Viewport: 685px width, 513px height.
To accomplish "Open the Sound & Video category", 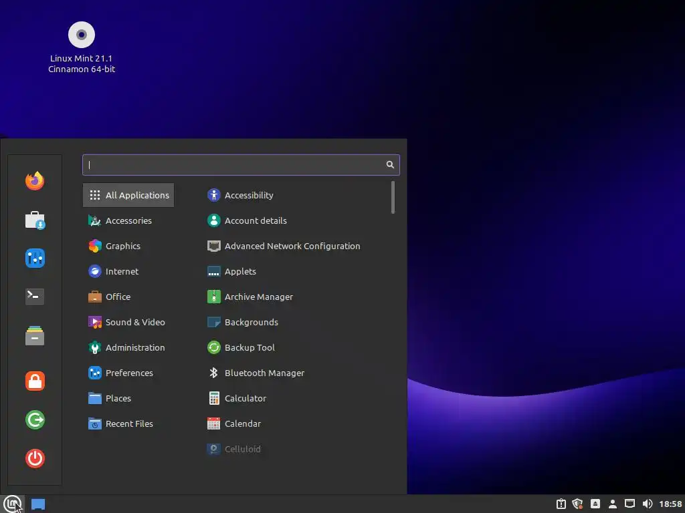I will click(x=128, y=322).
